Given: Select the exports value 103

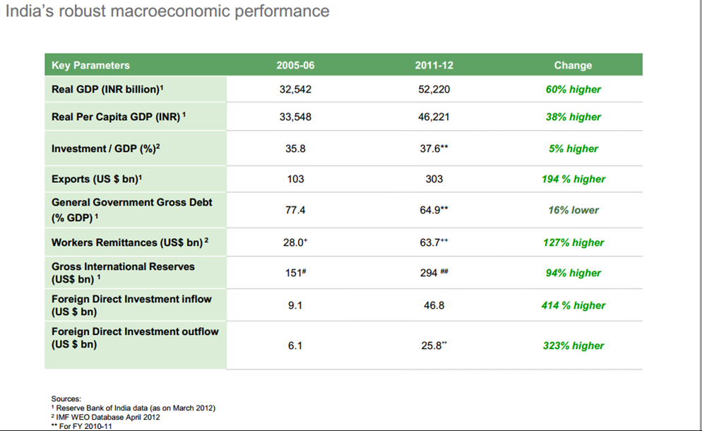Looking at the screenshot, I should click(x=295, y=179).
